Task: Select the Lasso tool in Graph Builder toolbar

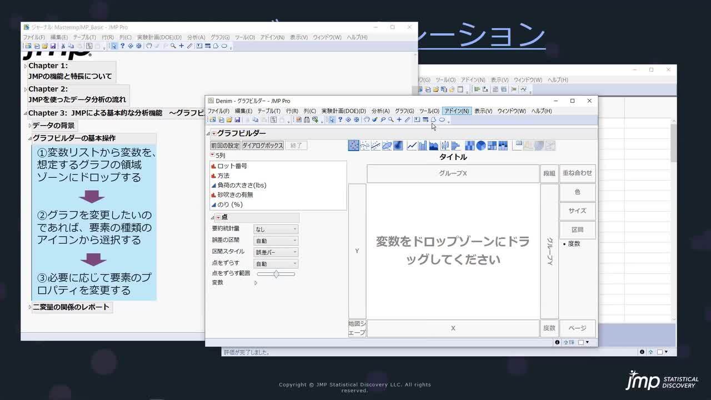Action: pyautogui.click(x=383, y=119)
